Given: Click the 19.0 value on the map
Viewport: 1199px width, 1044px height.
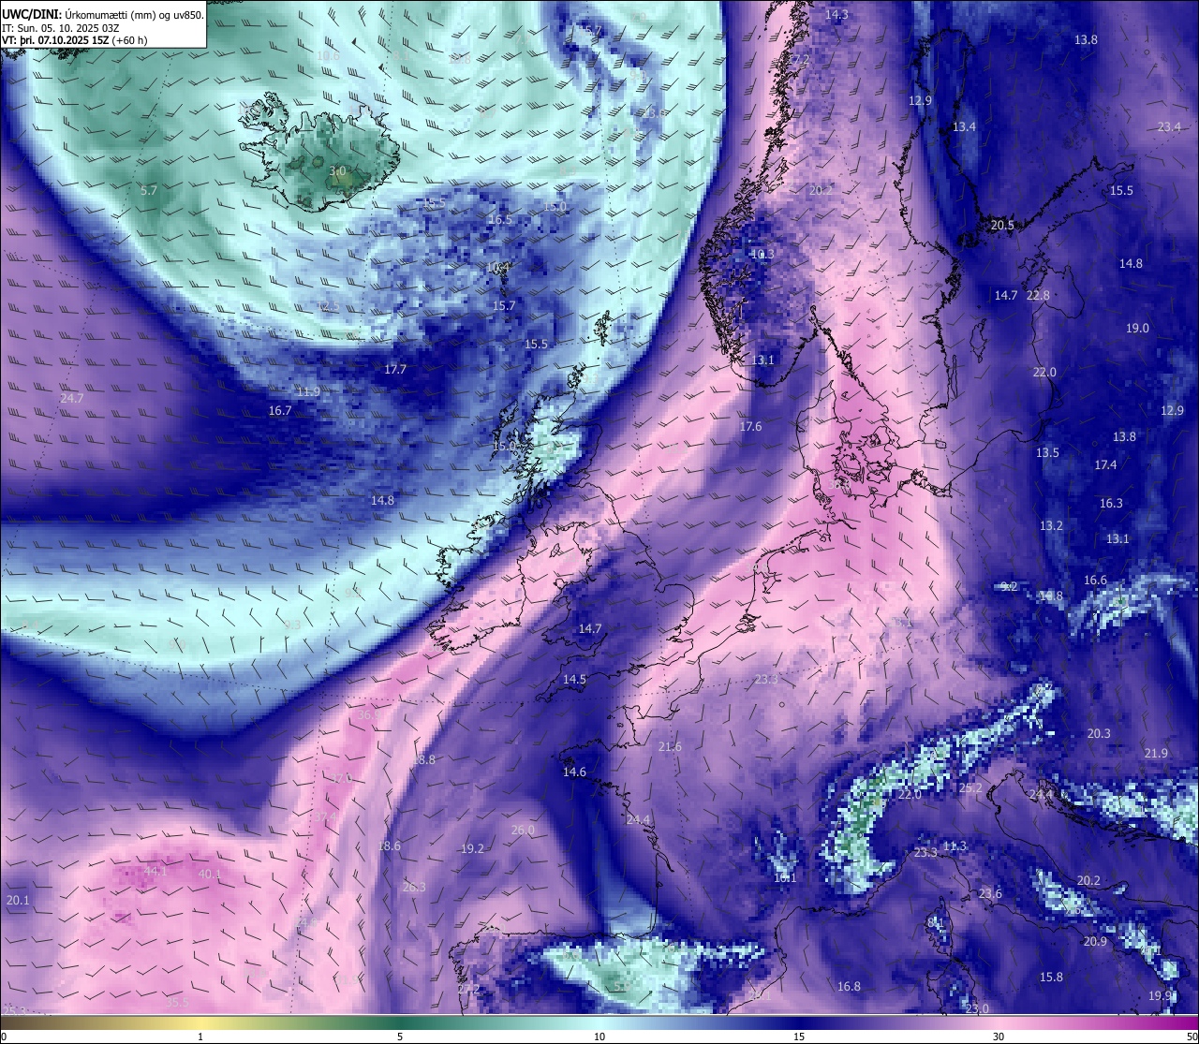Looking at the screenshot, I should pos(1137,328).
